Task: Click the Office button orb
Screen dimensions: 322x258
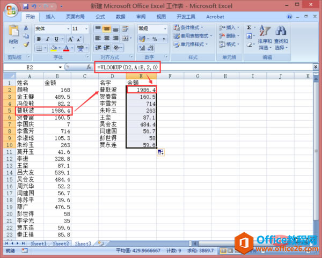Action: click(x=11, y=10)
